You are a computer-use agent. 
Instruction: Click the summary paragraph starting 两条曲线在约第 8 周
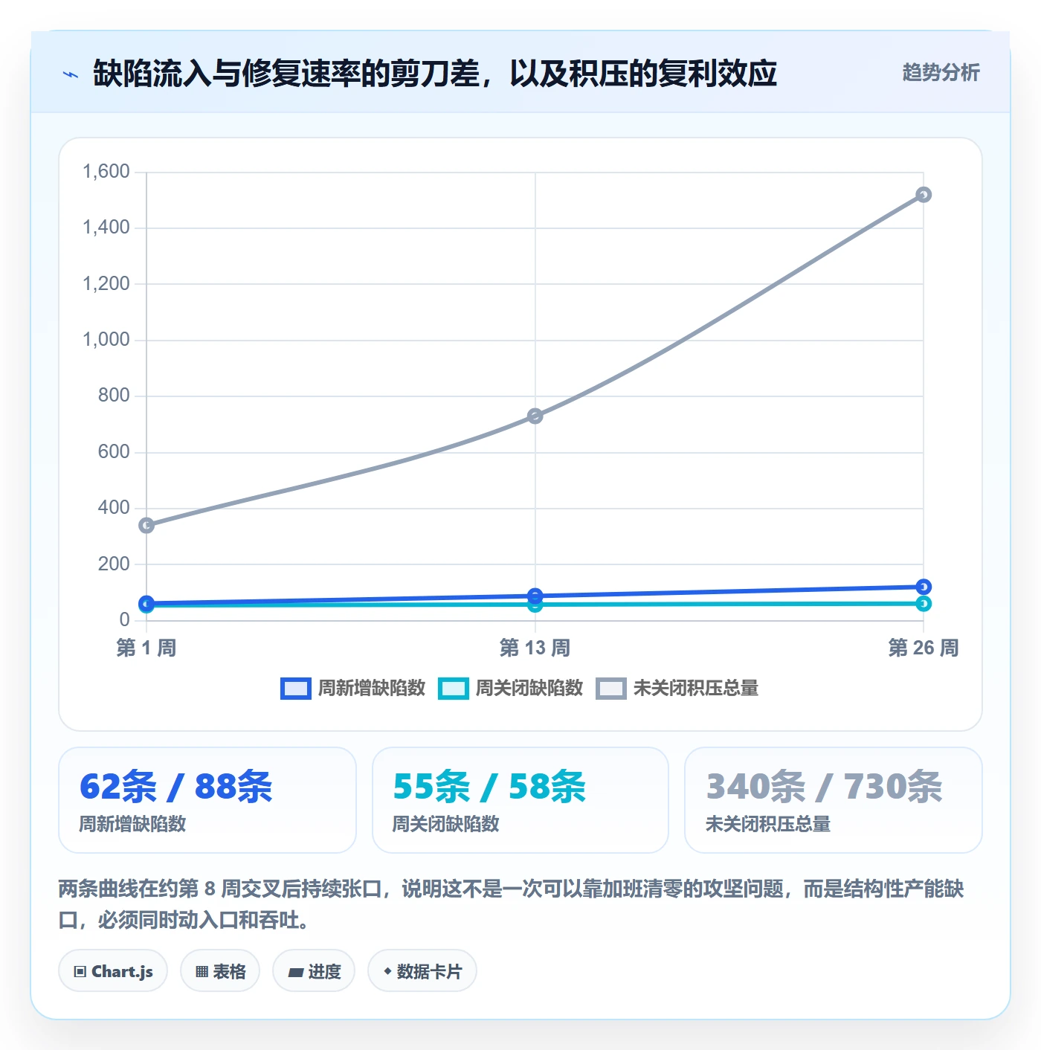tap(511, 904)
